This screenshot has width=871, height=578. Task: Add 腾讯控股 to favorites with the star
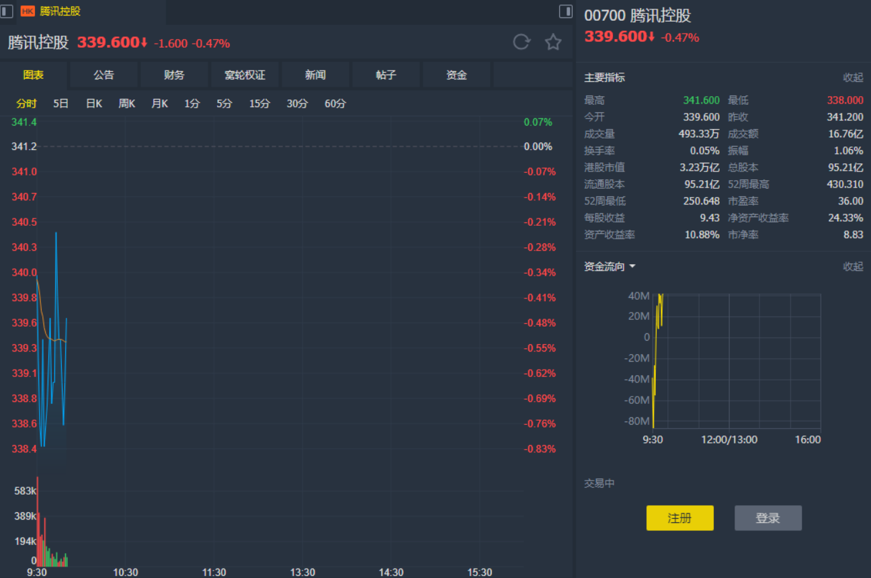tap(553, 42)
